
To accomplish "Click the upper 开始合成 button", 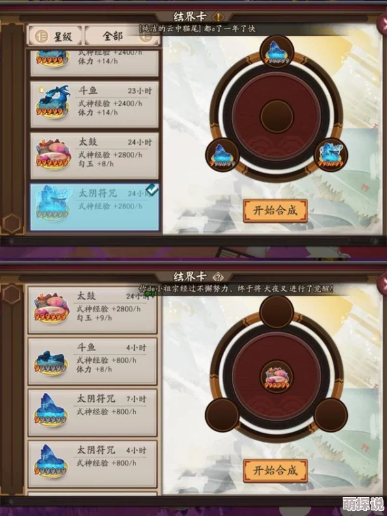I will point(276,210).
